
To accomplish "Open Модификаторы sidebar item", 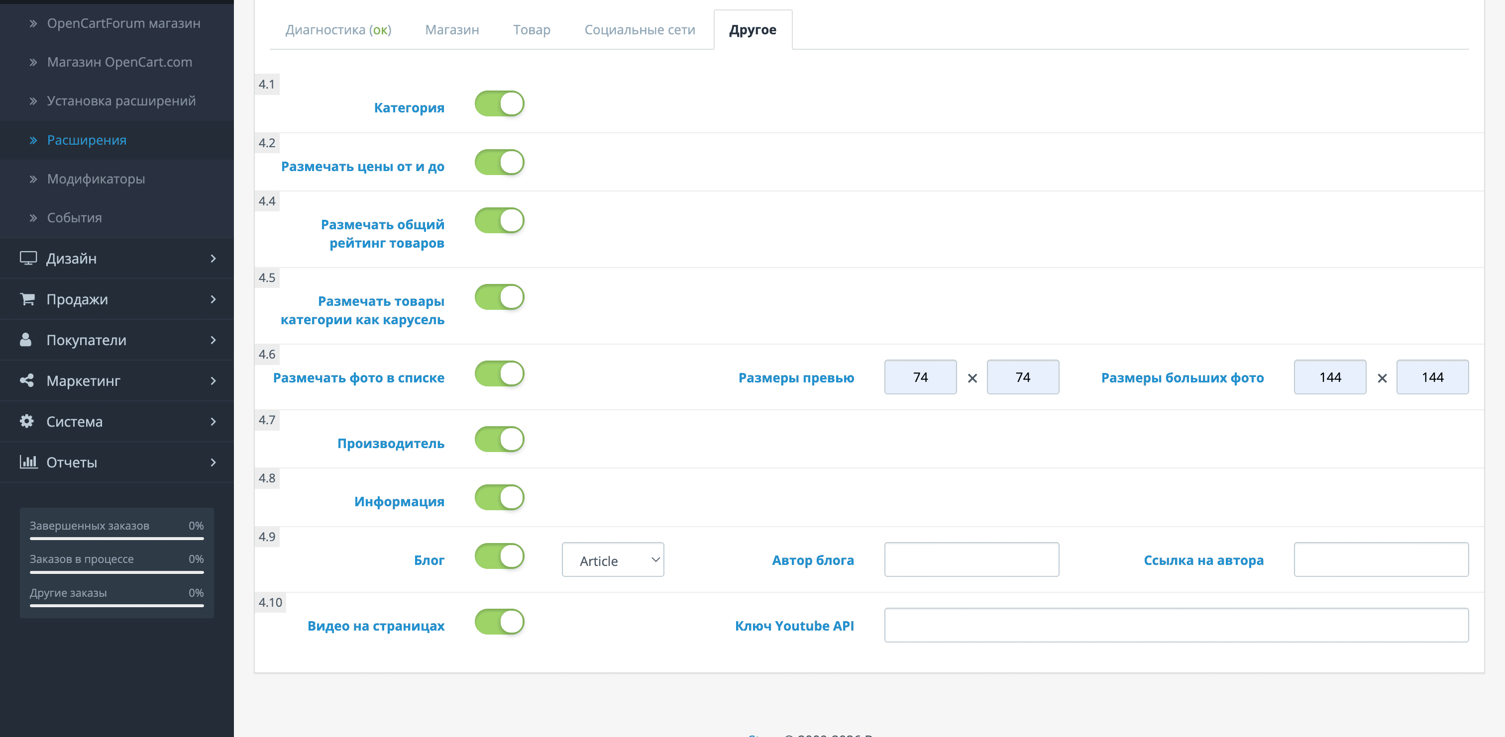I will 96,180.
